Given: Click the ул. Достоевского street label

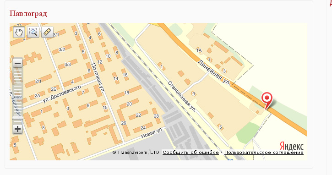Looking at the screenshot, I should tap(62, 93).
